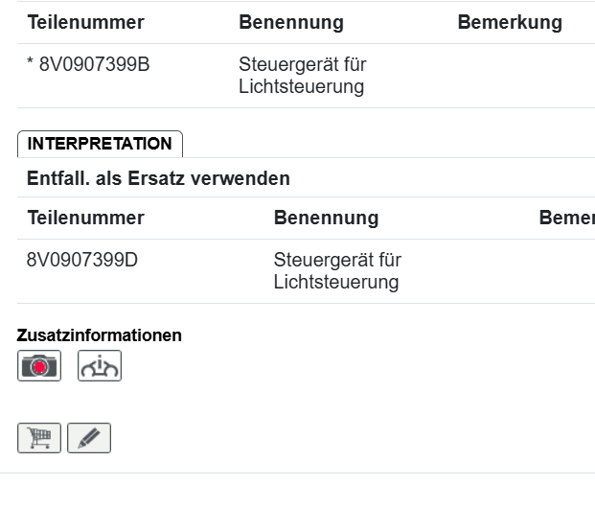Click the description beside 8V0907399D
This screenshot has width=595, height=530.
(336, 271)
